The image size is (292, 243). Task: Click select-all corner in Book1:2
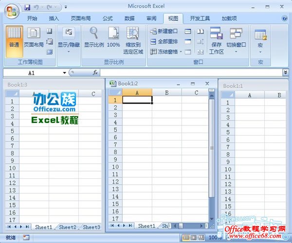click(x=115, y=93)
